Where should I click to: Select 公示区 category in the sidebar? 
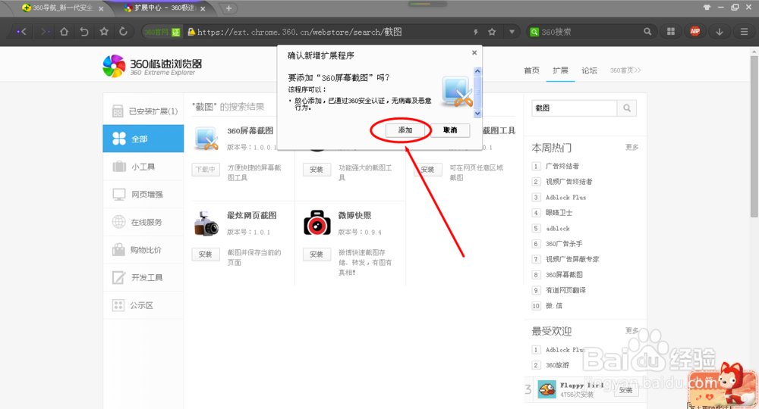point(143,305)
